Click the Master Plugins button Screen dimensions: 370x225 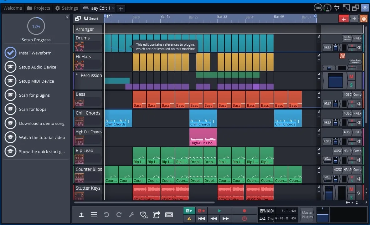tap(307, 215)
